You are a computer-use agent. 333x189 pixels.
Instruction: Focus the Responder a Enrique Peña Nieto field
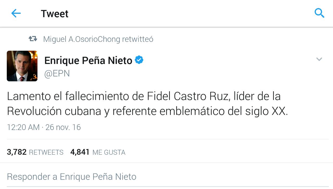point(72,177)
